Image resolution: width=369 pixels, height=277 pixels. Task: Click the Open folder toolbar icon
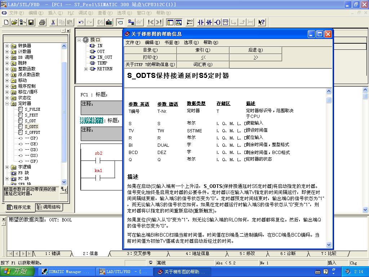tap(14, 22)
